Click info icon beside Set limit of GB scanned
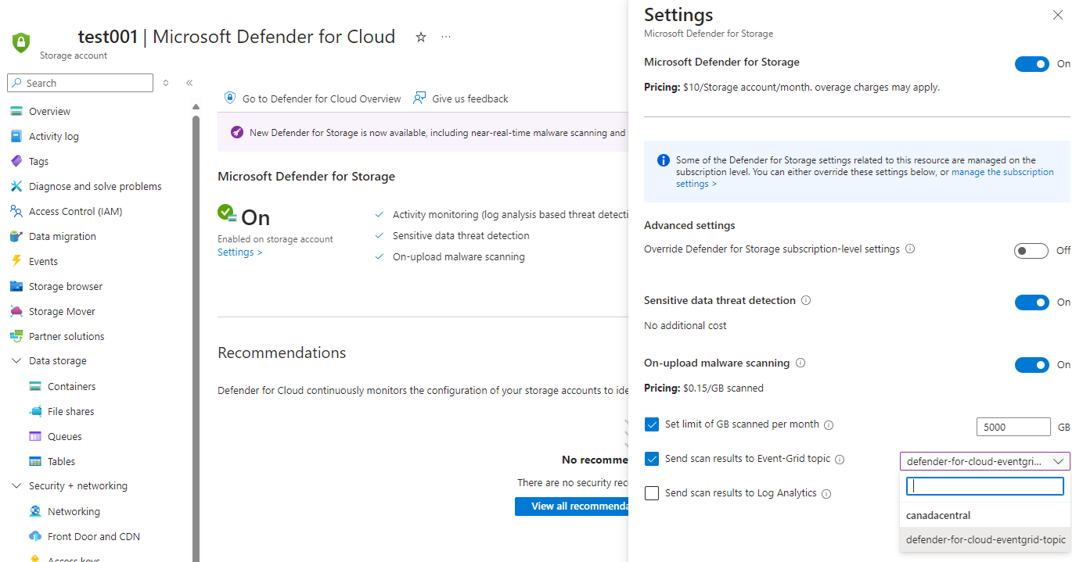1072x562 pixels. pyautogui.click(x=829, y=425)
